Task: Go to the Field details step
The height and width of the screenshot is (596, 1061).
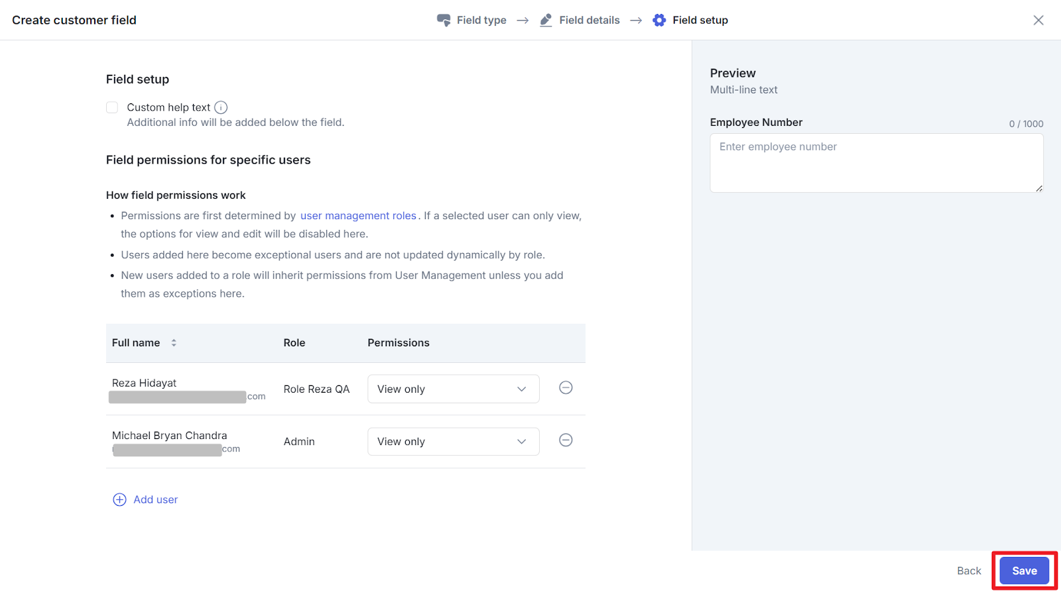Action: pyautogui.click(x=589, y=20)
